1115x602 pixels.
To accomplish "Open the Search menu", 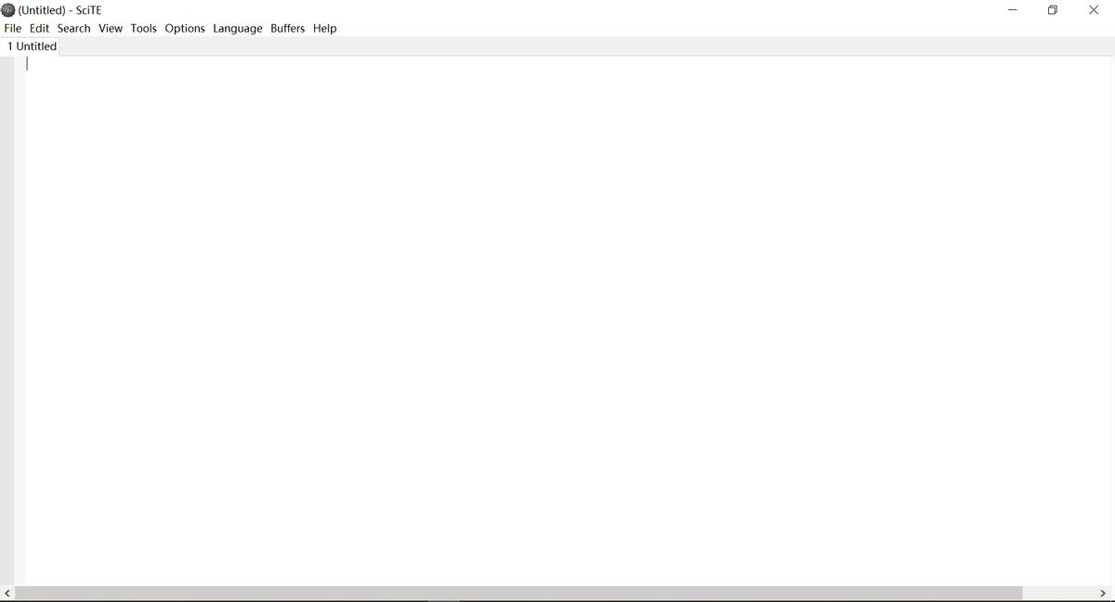I will pos(72,28).
